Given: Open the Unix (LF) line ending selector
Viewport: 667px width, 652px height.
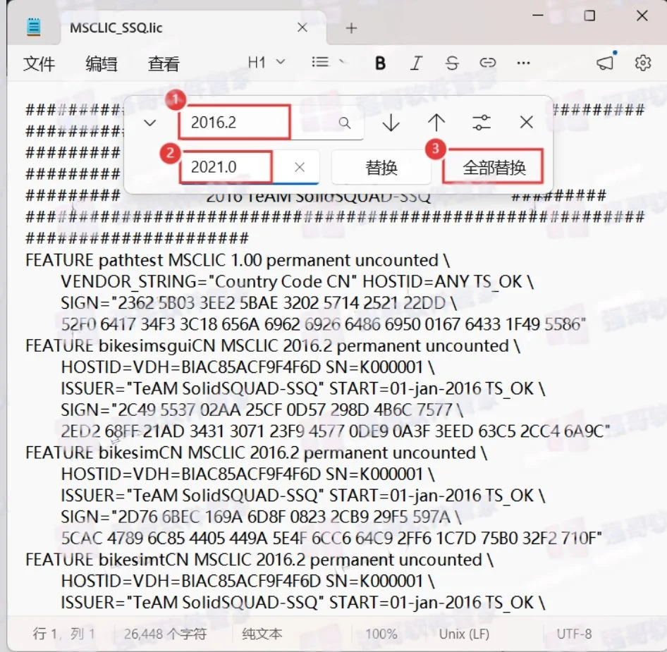Looking at the screenshot, I should click(464, 634).
